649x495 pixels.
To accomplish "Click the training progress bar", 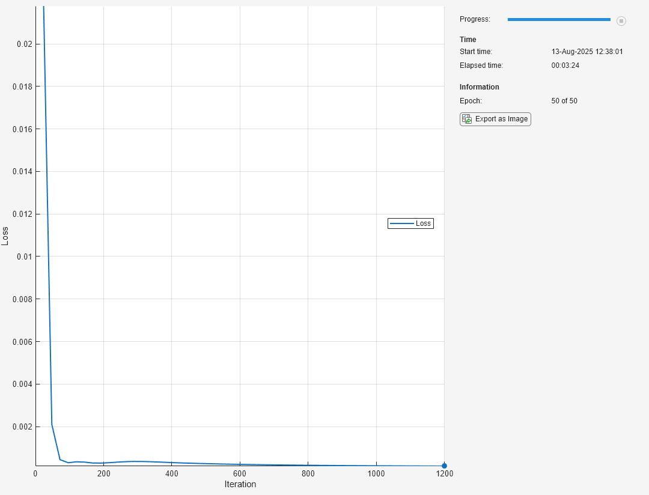I will click(x=559, y=20).
